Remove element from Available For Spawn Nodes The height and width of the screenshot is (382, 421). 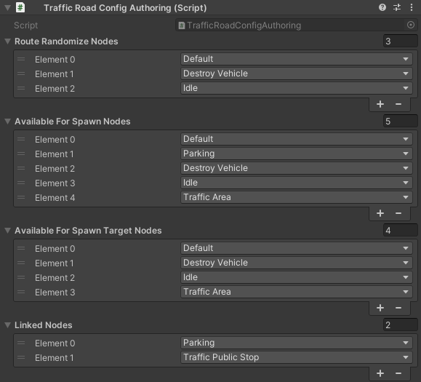(398, 213)
